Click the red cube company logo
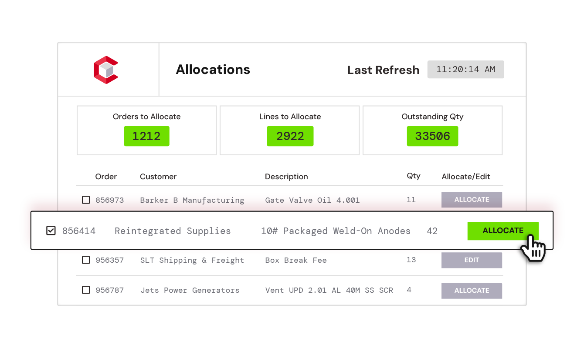The width and height of the screenshot is (584, 348). tap(106, 70)
